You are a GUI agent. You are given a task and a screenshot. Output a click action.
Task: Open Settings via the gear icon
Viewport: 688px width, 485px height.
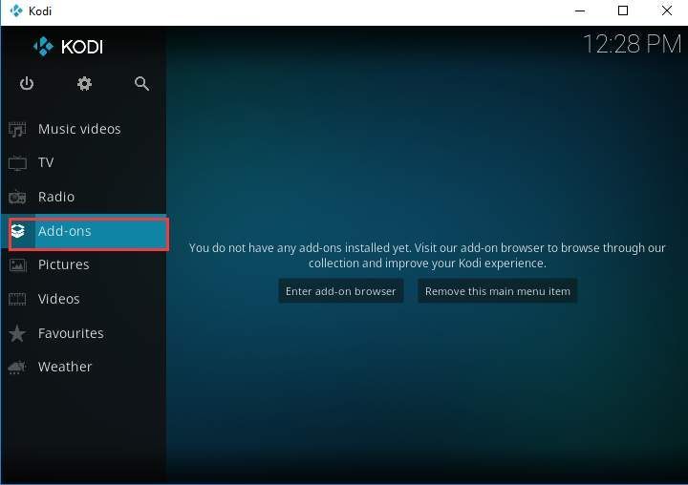pos(84,83)
